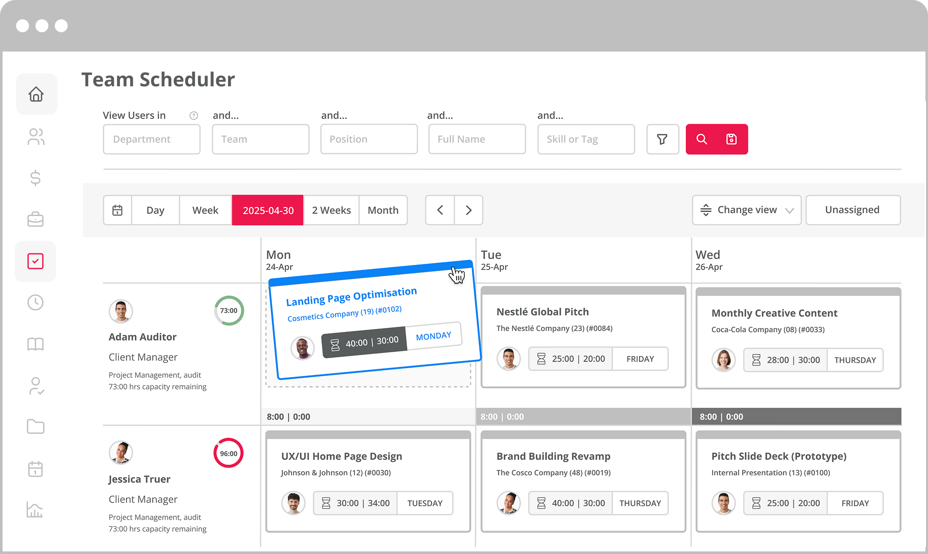Click the bar chart reports icon
The width and height of the screenshot is (928, 554).
click(35, 510)
